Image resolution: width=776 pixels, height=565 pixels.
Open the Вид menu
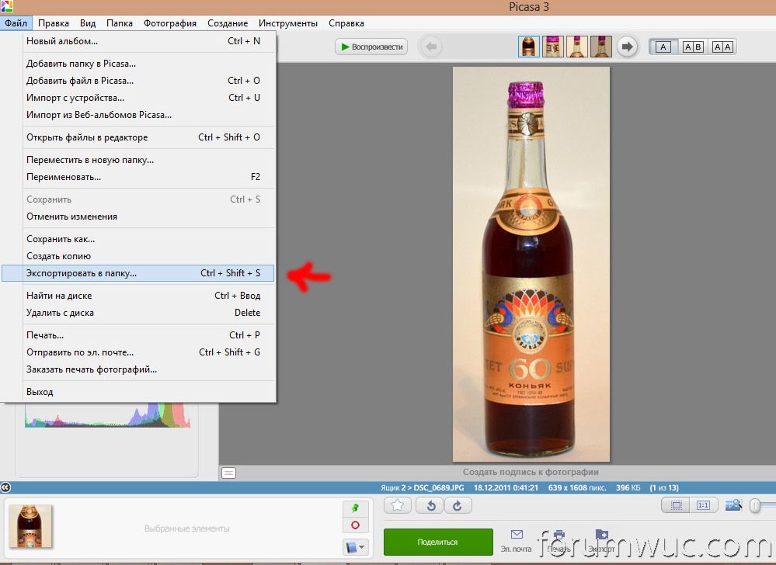tap(88, 23)
